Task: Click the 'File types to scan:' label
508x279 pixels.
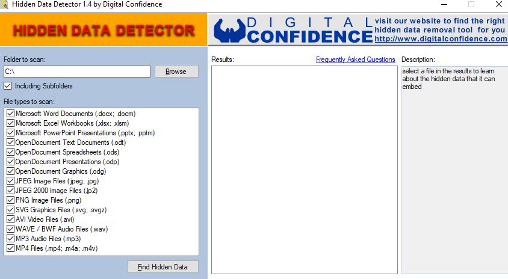Action: tap(29, 102)
